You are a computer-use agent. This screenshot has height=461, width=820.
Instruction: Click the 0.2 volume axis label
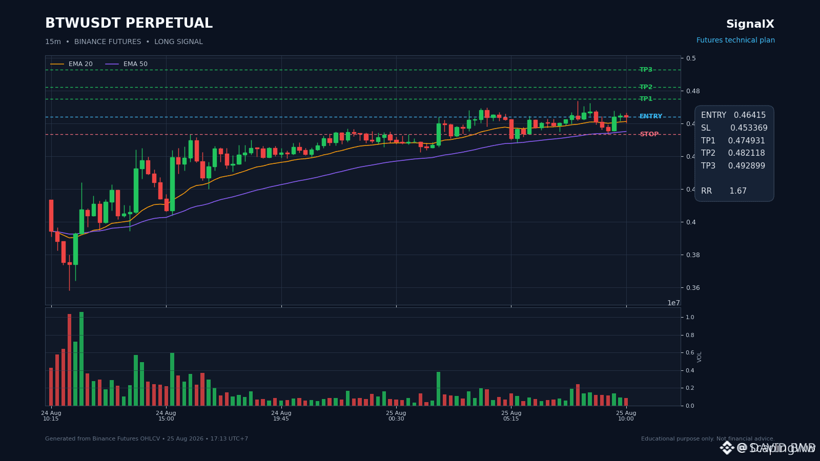point(690,388)
